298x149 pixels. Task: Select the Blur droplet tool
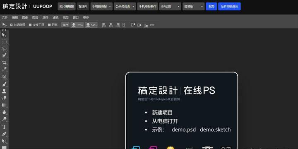(x=4, y=112)
